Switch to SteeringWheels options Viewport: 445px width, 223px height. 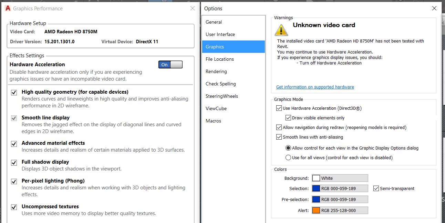tap(234, 96)
